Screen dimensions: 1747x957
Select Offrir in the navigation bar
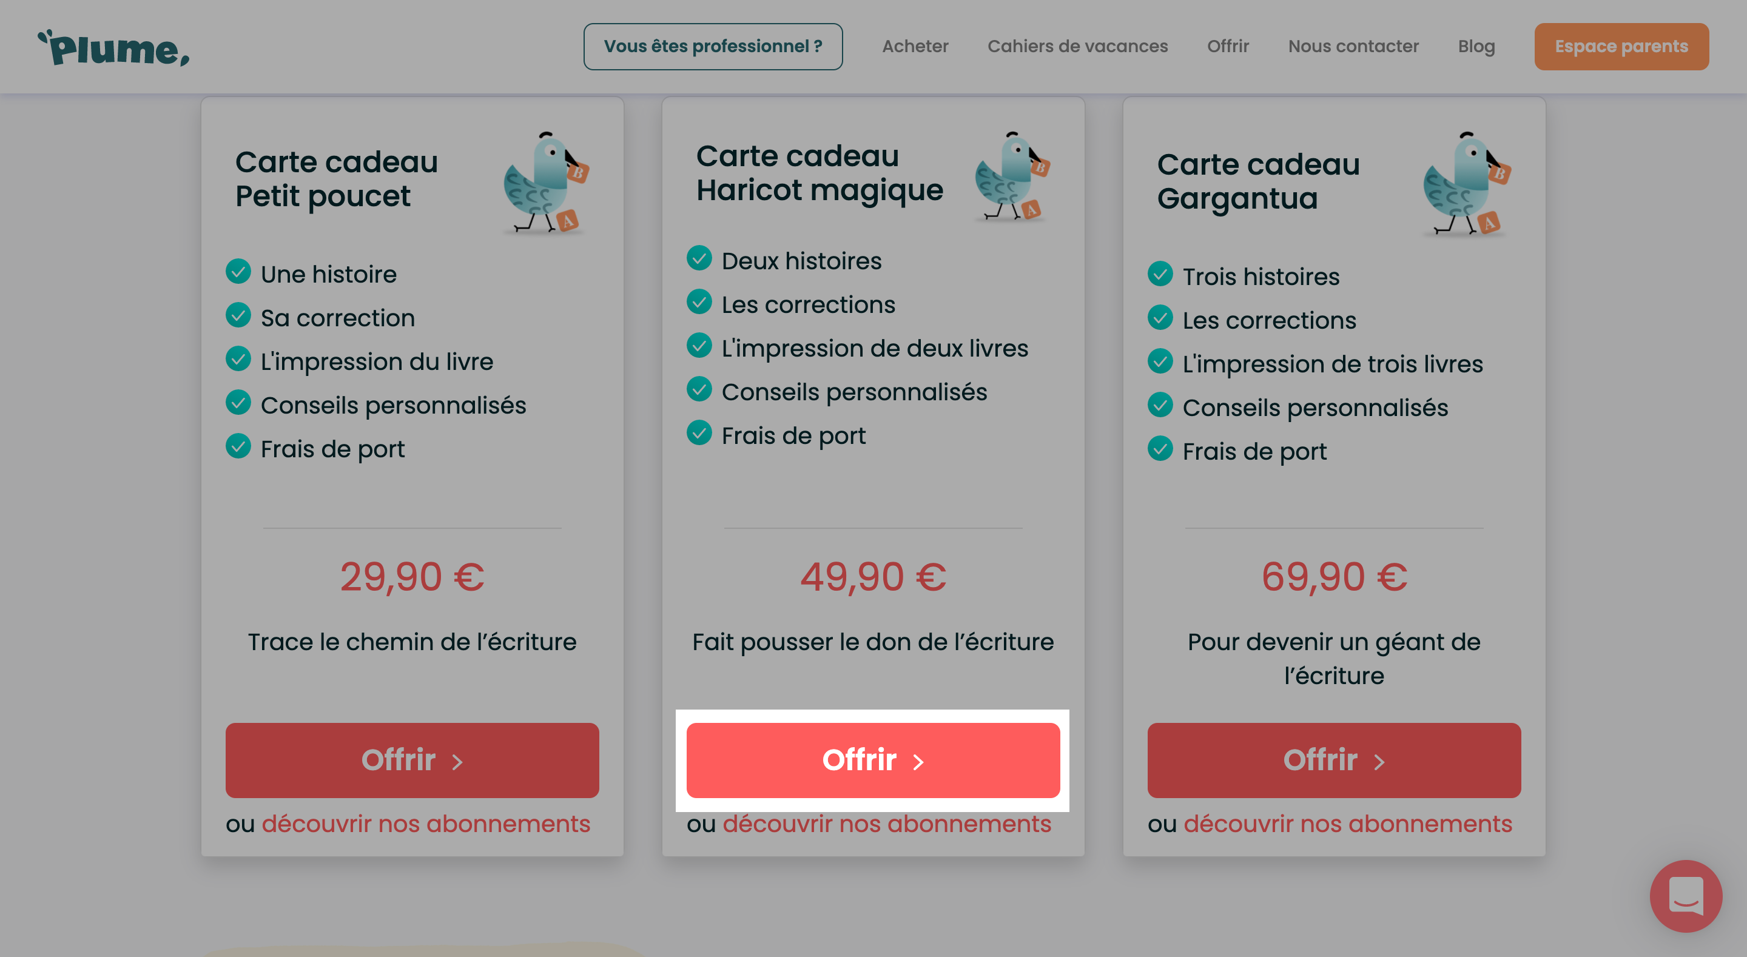click(1228, 47)
